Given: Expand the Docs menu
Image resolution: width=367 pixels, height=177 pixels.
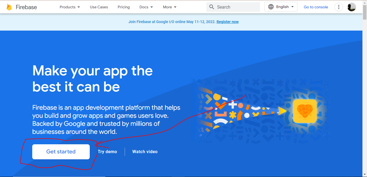Looking at the screenshot, I should coord(146,7).
